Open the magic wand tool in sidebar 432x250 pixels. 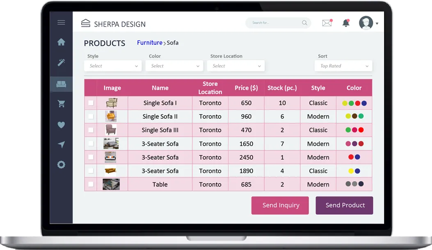[61, 62]
